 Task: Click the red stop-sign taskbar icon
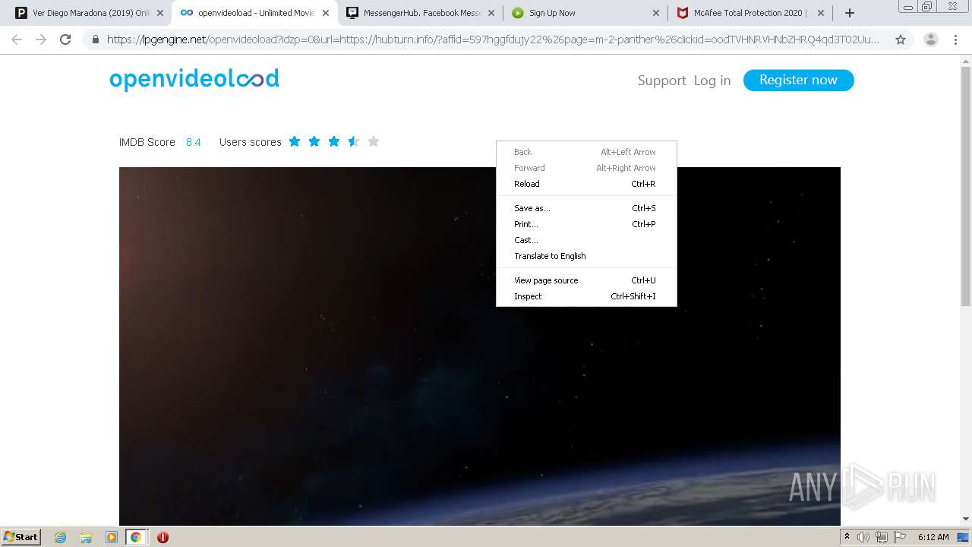coord(163,537)
